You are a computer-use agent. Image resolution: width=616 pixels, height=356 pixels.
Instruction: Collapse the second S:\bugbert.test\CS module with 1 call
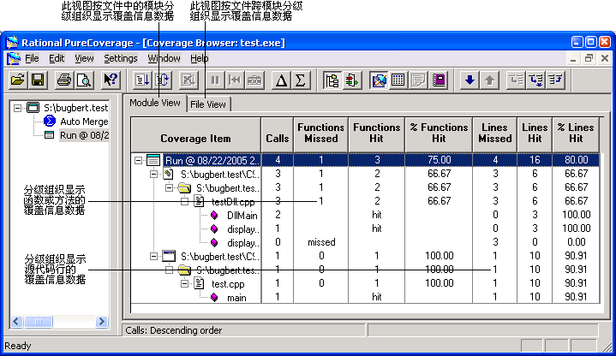tap(153, 257)
